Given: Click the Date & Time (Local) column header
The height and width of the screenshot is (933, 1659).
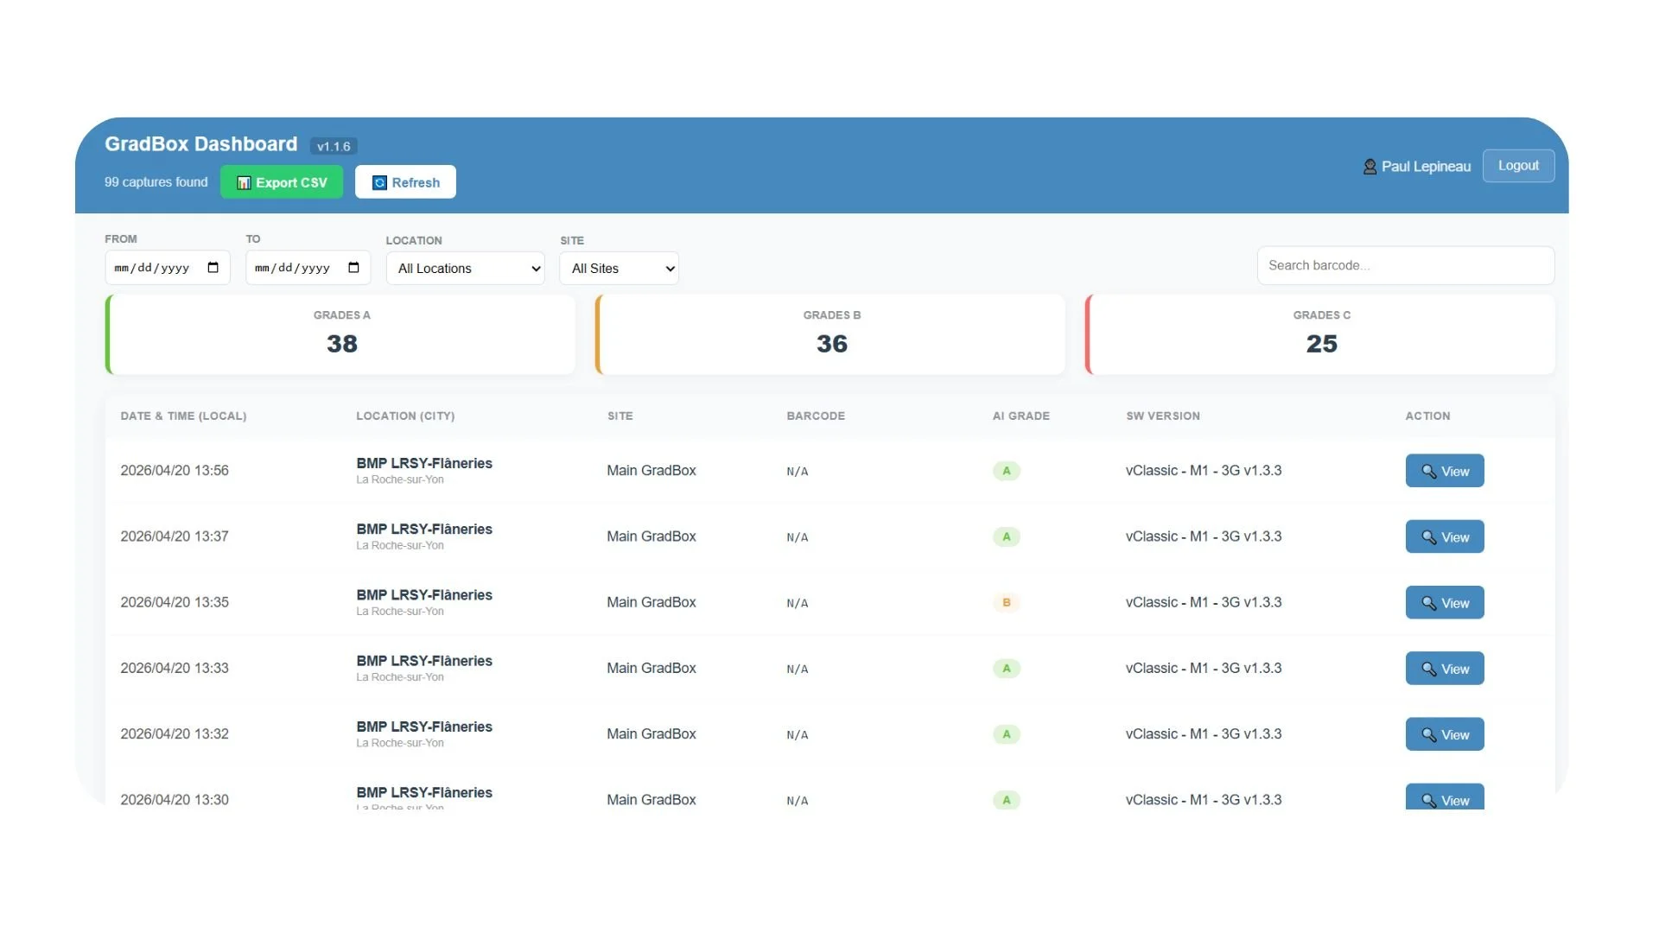Looking at the screenshot, I should pos(183,416).
